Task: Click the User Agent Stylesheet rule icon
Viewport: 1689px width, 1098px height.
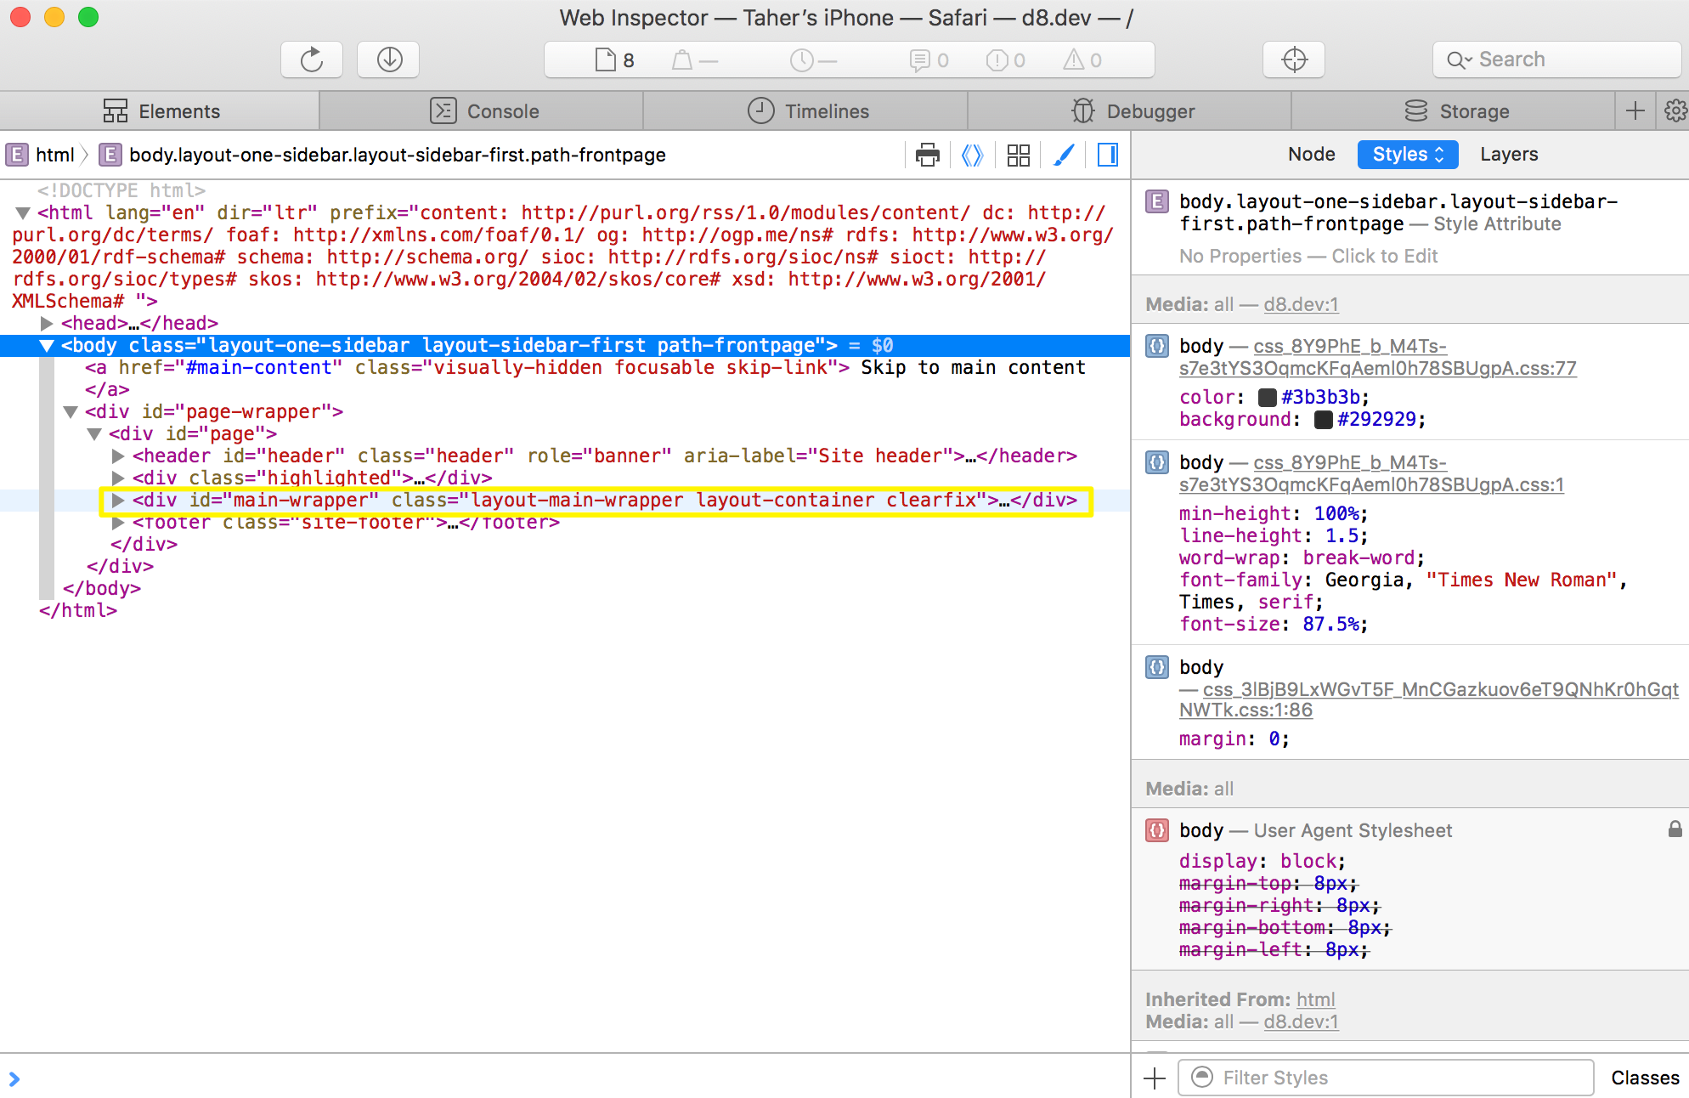Action: coord(1156,830)
